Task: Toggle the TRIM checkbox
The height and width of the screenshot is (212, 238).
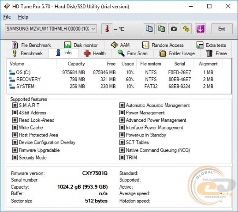Action: (x=122, y=158)
